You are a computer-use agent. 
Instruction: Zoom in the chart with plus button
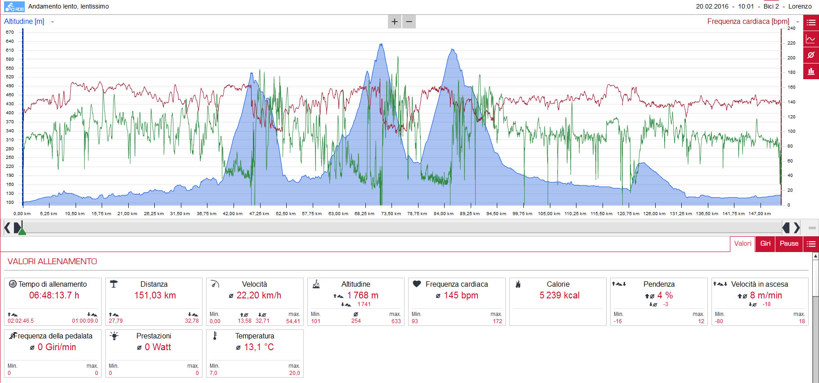coord(395,22)
